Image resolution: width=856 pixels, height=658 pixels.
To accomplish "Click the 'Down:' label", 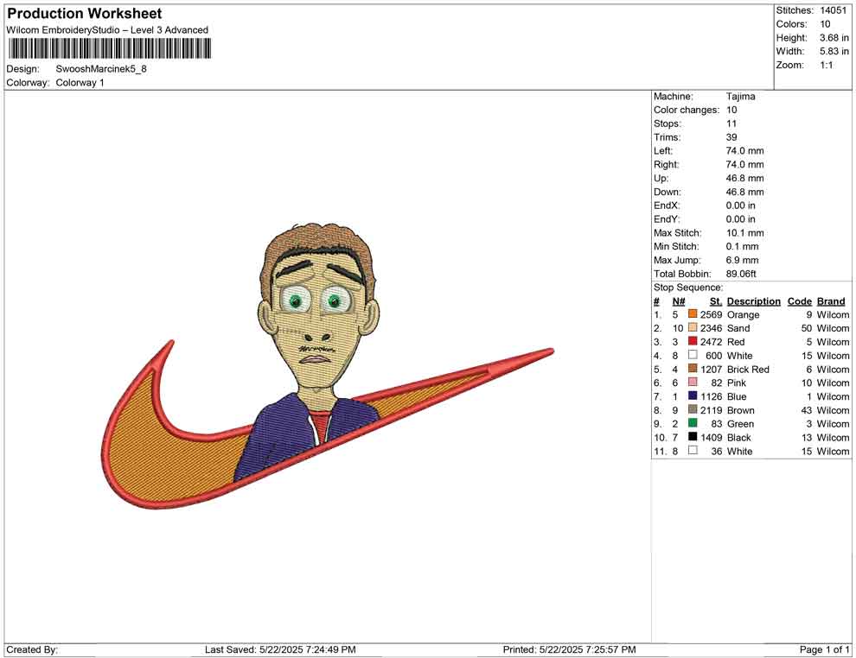I will click(668, 192).
